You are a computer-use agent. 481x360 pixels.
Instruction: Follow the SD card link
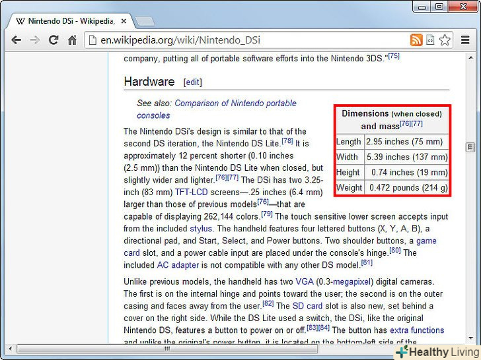click(307, 306)
